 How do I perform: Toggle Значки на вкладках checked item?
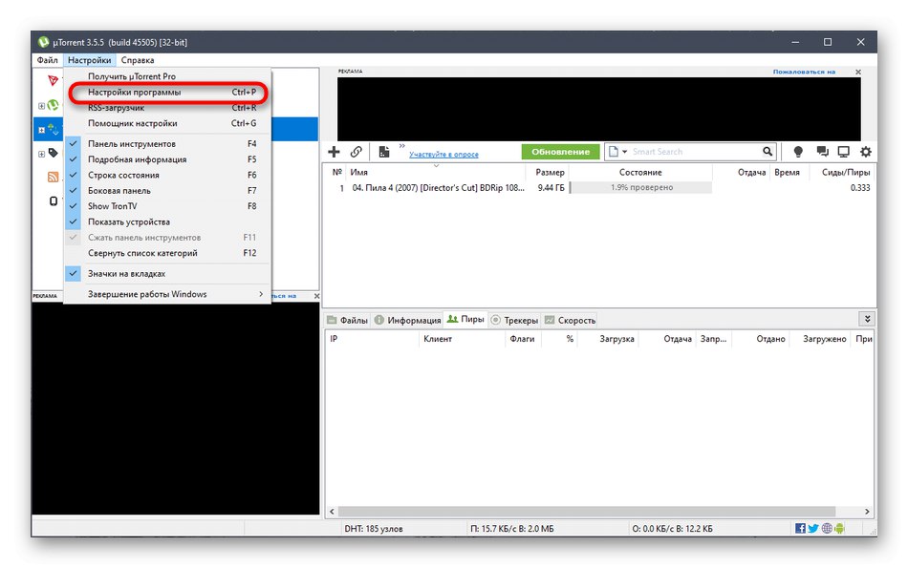(166, 274)
